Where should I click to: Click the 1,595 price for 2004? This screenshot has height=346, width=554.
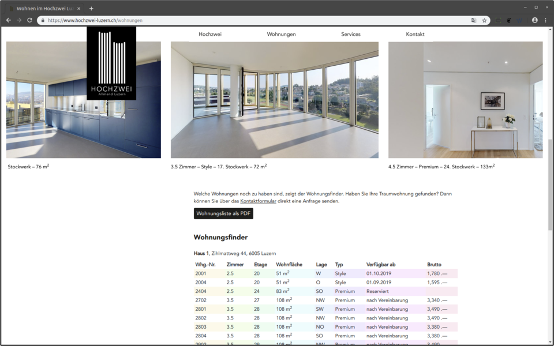coord(437,283)
